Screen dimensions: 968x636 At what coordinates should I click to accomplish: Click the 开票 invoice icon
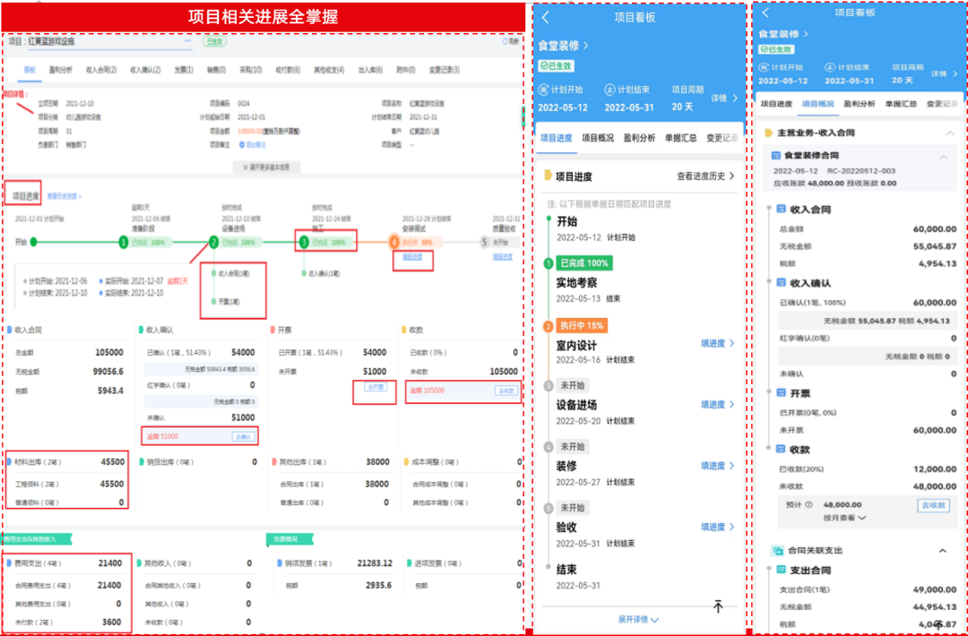pyautogui.click(x=781, y=392)
